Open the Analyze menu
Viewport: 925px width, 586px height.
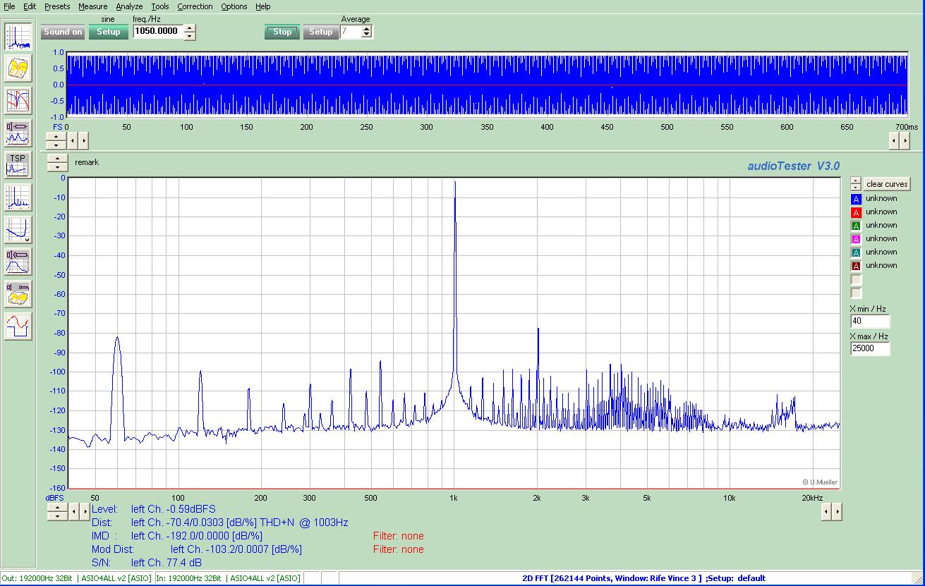[129, 6]
